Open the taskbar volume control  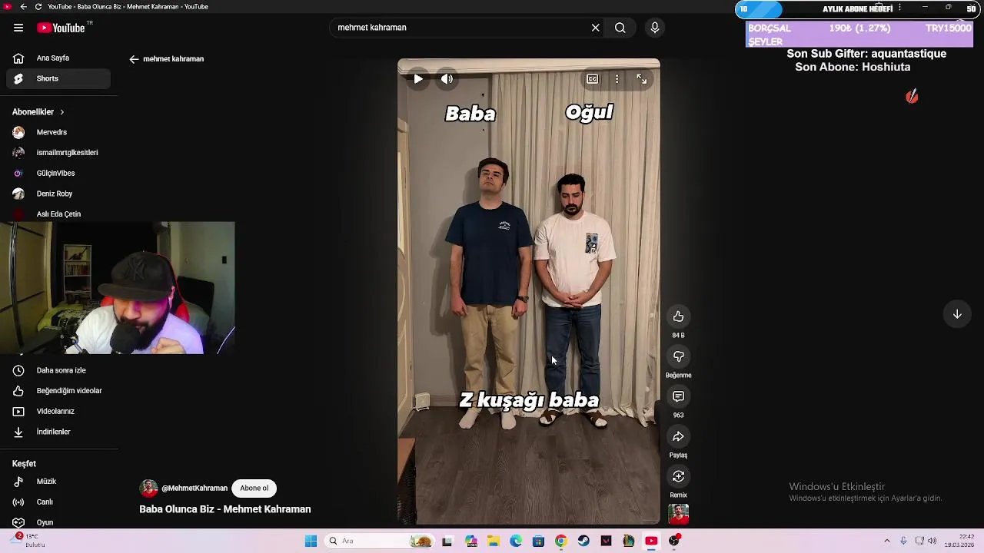(932, 541)
